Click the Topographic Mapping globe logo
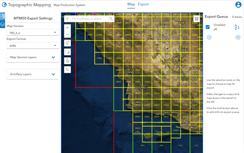 [4, 5]
